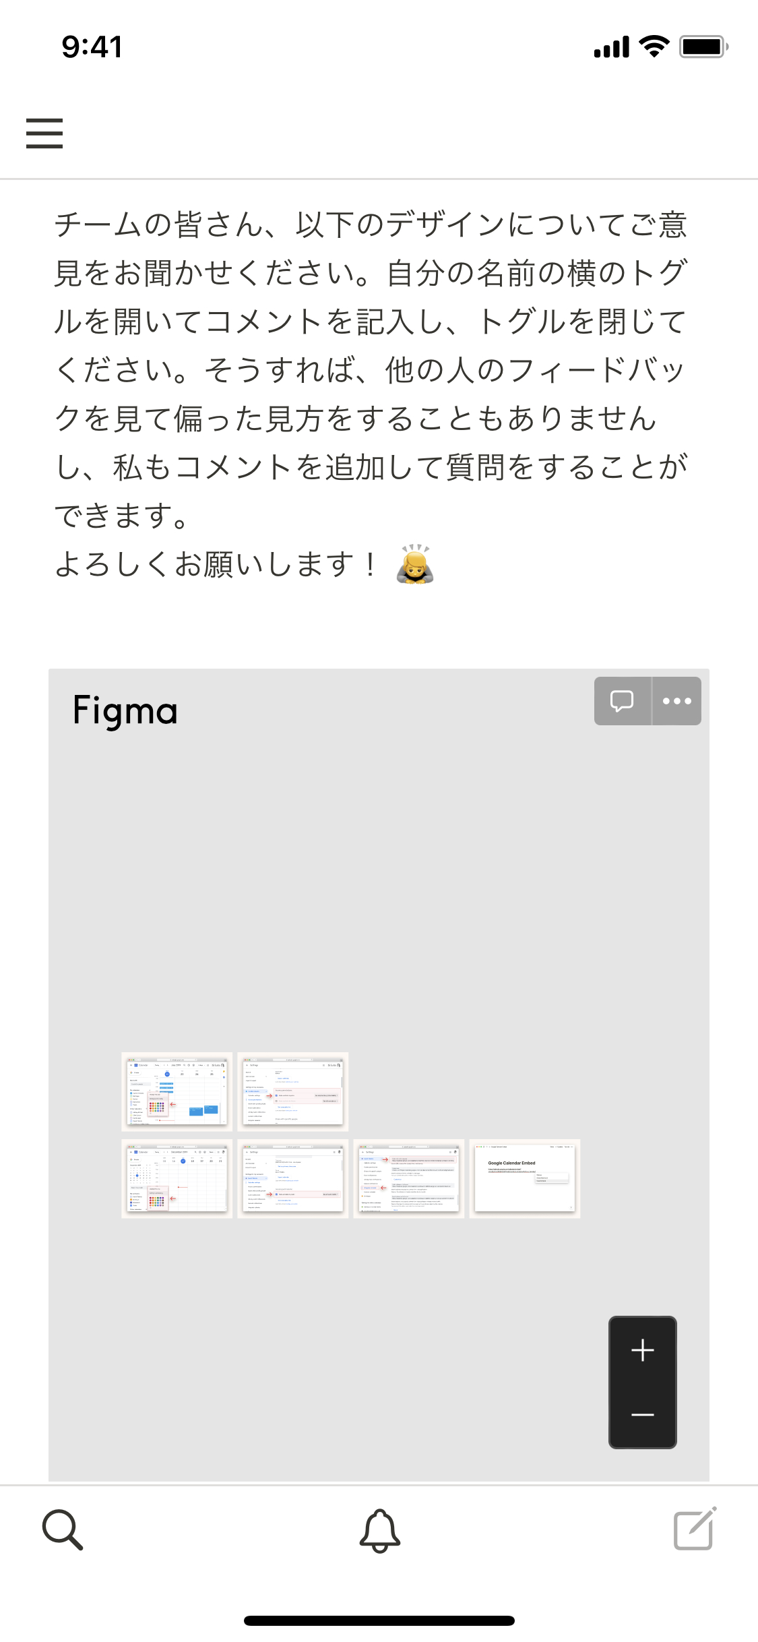Tap the よろしくお願いします line
The width and height of the screenshot is (758, 1642).
tap(216, 564)
